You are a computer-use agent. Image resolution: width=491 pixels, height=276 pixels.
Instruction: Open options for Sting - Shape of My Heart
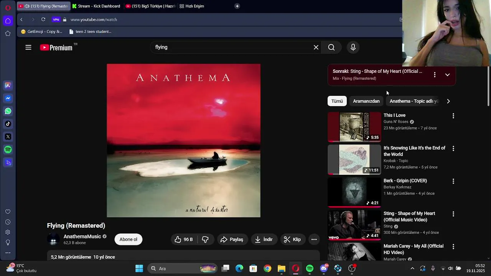pyautogui.click(x=453, y=214)
